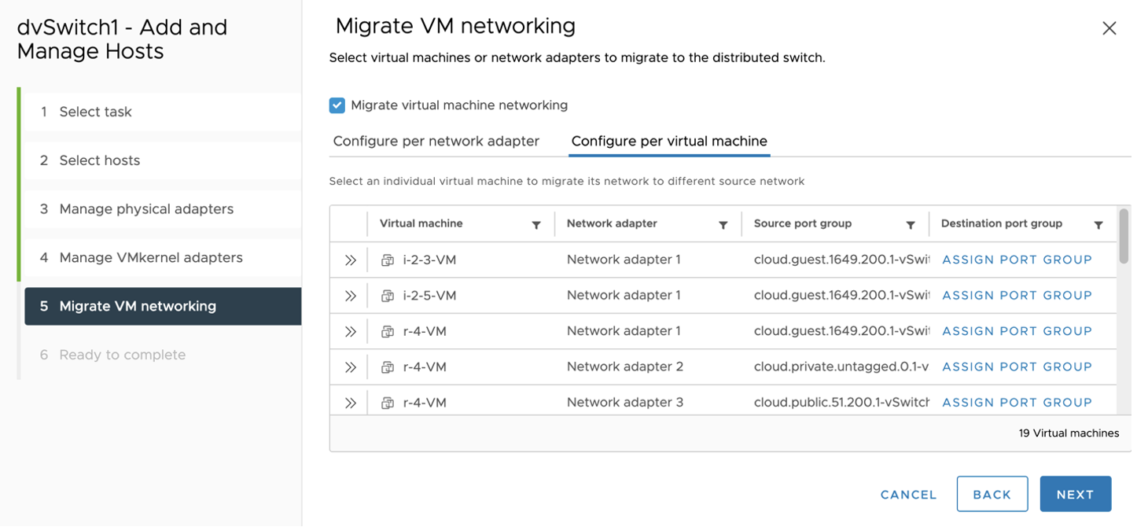Click the BACK button
This screenshot has height=527, width=1137.
pyautogui.click(x=992, y=494)
